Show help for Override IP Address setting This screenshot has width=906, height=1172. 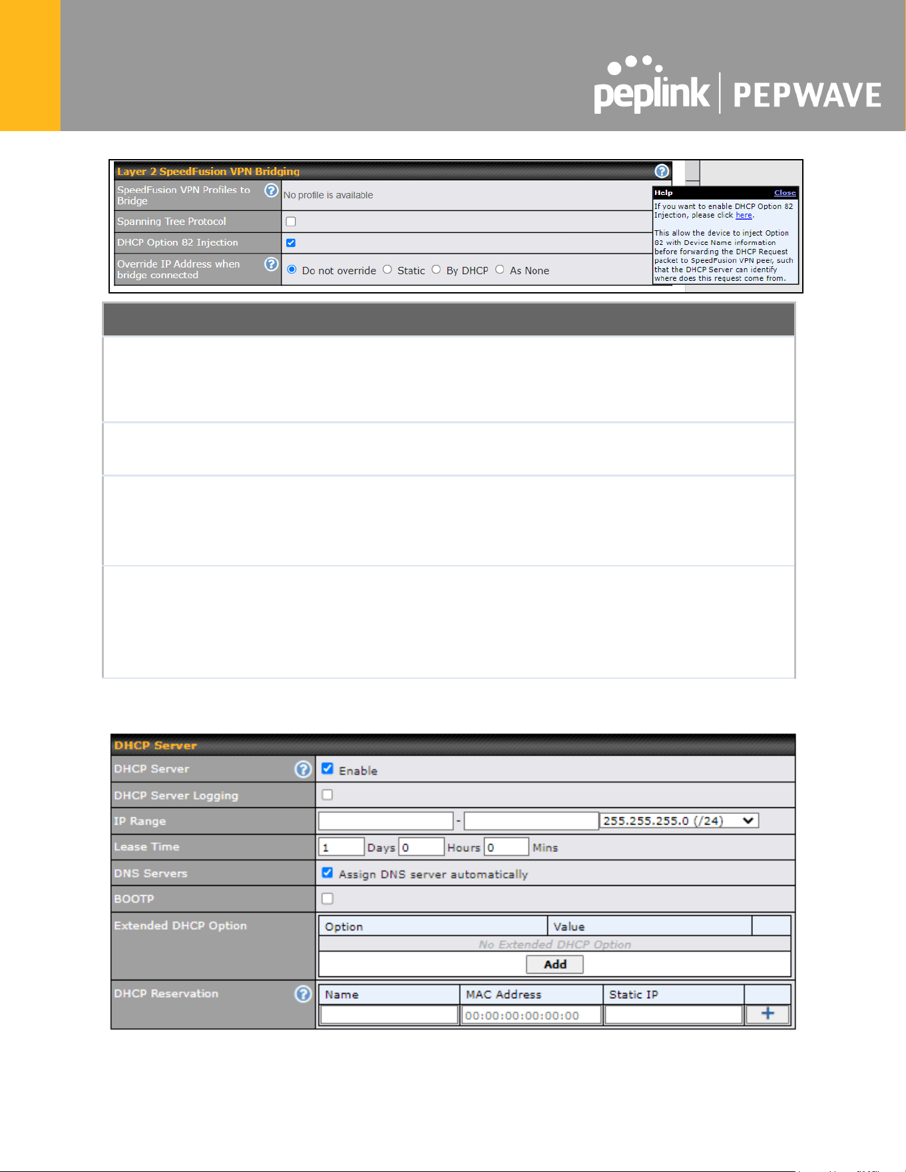point(271,264)
